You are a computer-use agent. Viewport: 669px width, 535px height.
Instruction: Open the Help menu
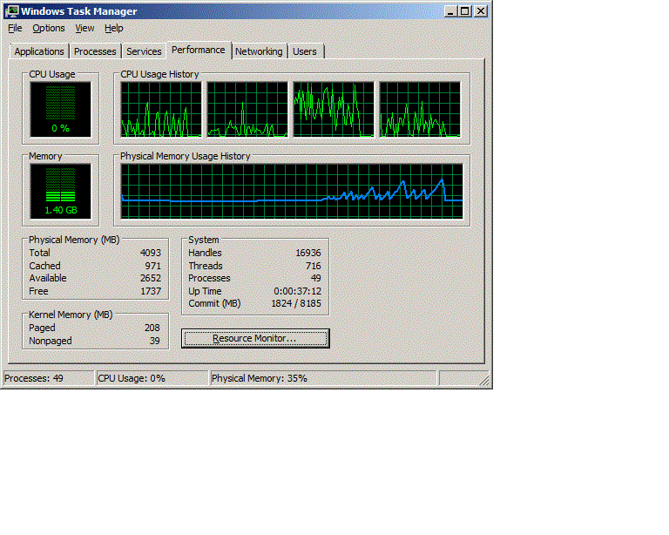pos(113,28)
